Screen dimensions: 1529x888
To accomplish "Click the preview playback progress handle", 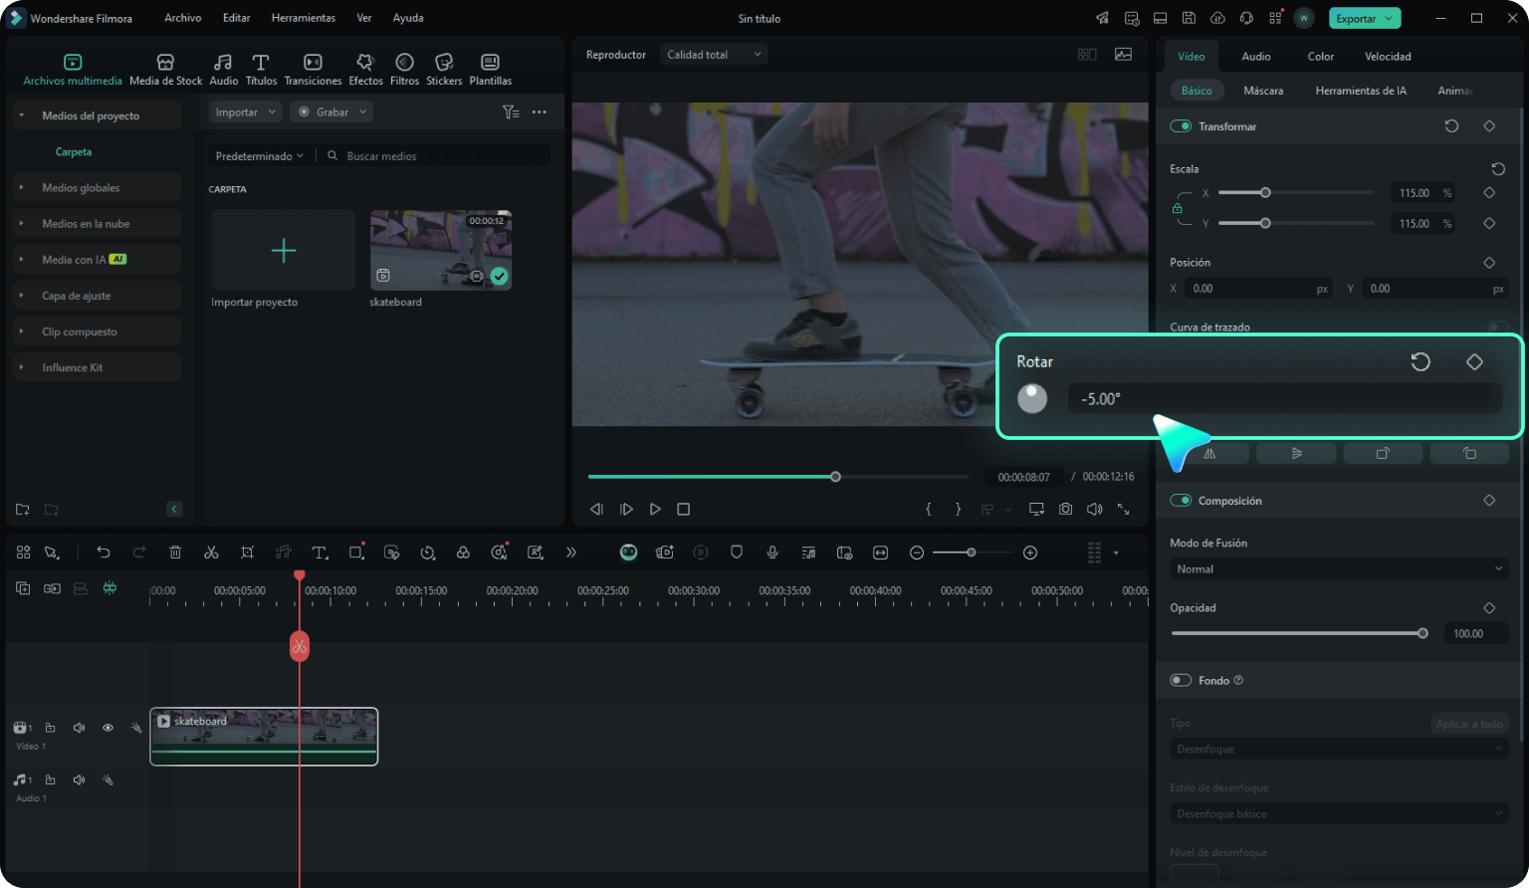I will coord(835,477).
